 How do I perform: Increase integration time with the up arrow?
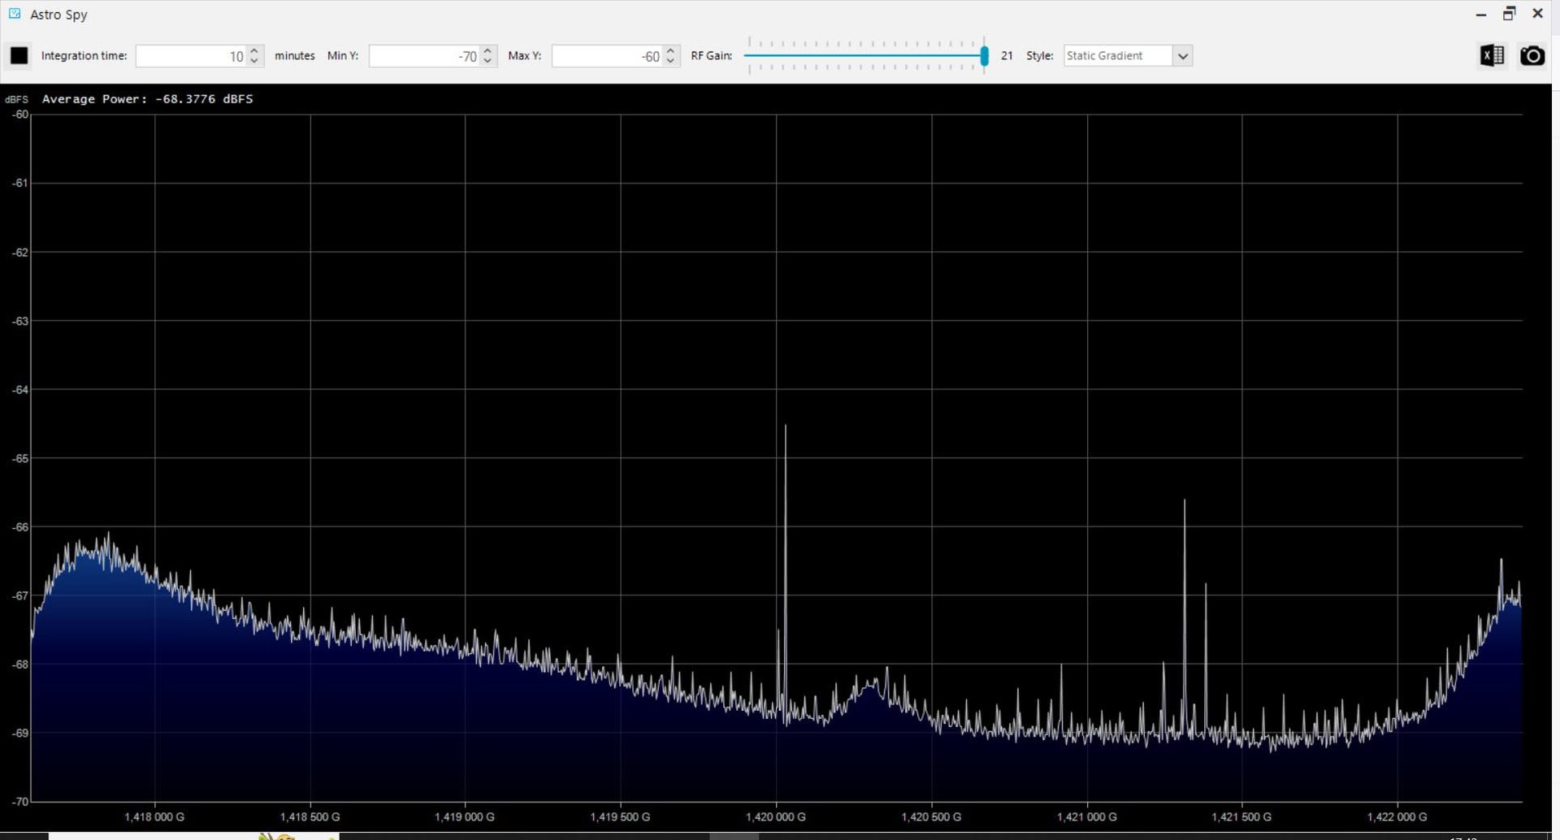coord(254,50)
